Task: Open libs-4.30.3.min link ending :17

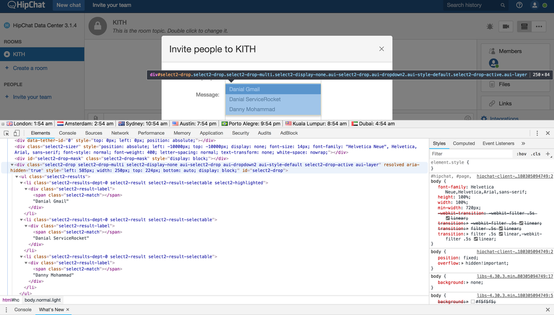Action: click(515, 277)
